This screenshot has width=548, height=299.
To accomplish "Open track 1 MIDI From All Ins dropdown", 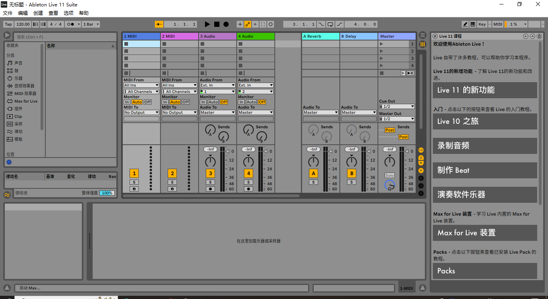I will (x=141, y=85).
